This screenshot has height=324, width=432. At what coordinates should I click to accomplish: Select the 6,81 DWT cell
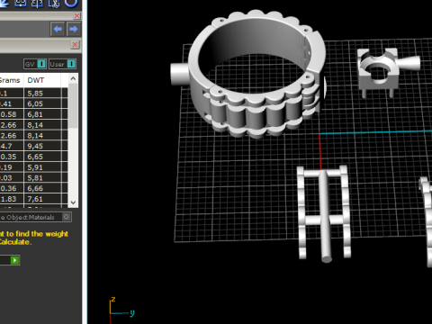(42, 114)
